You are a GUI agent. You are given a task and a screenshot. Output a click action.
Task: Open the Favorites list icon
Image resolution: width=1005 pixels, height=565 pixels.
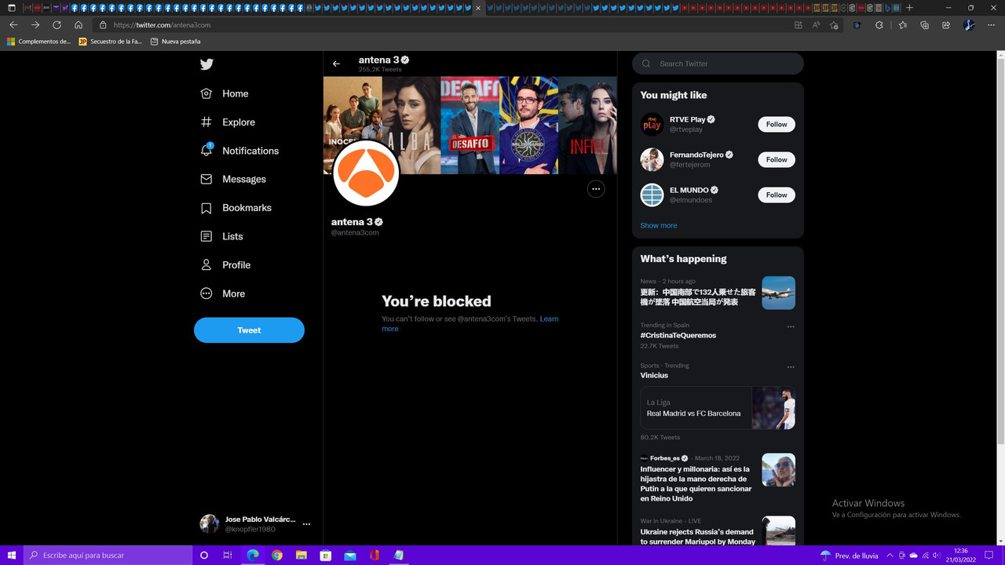pos(903,25)
